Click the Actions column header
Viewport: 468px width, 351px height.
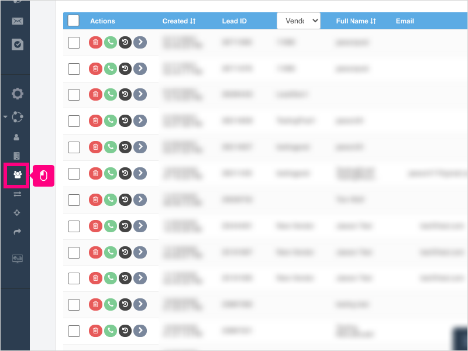(102, 21)
